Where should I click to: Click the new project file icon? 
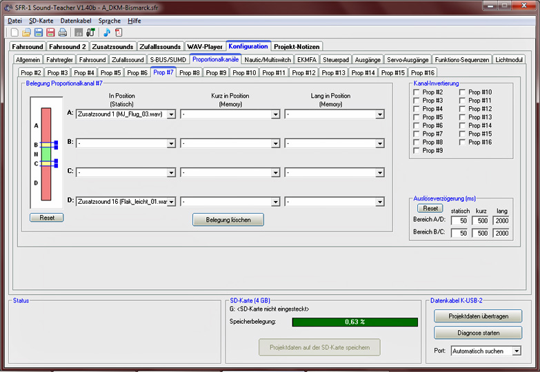click(x=14, y=32)
